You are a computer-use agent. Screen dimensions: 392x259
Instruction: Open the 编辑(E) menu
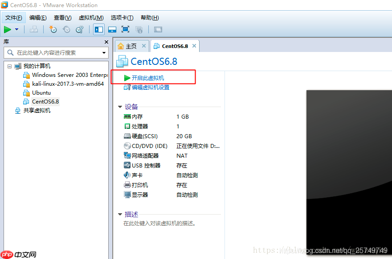point(38,18)
